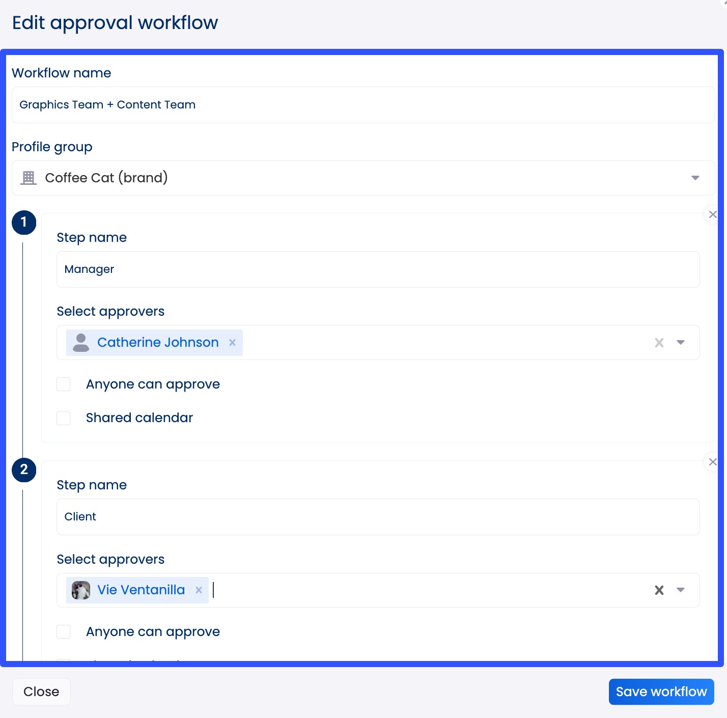Click the Manager step name field
Image resolution: width=727 pixels, height=718 pixels.
(378, 269)
